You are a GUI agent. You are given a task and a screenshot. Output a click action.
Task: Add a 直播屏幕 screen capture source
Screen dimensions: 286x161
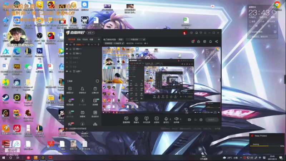click(126, 120)
